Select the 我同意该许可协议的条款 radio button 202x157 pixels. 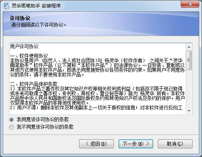coord(11,120)
